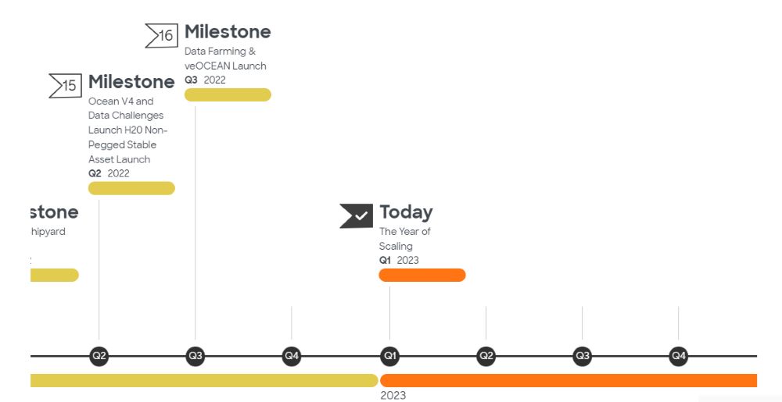This screenshot has width=782, height=402.
Task: Select the Q3 circle below Milestone 16
Action: [x=195, y=356]
